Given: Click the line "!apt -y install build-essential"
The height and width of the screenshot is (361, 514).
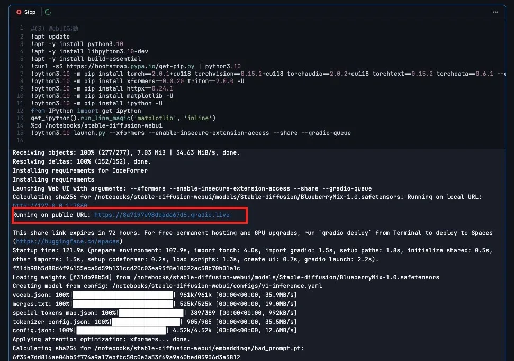Looking at the screenshot, I should (86, 59).
